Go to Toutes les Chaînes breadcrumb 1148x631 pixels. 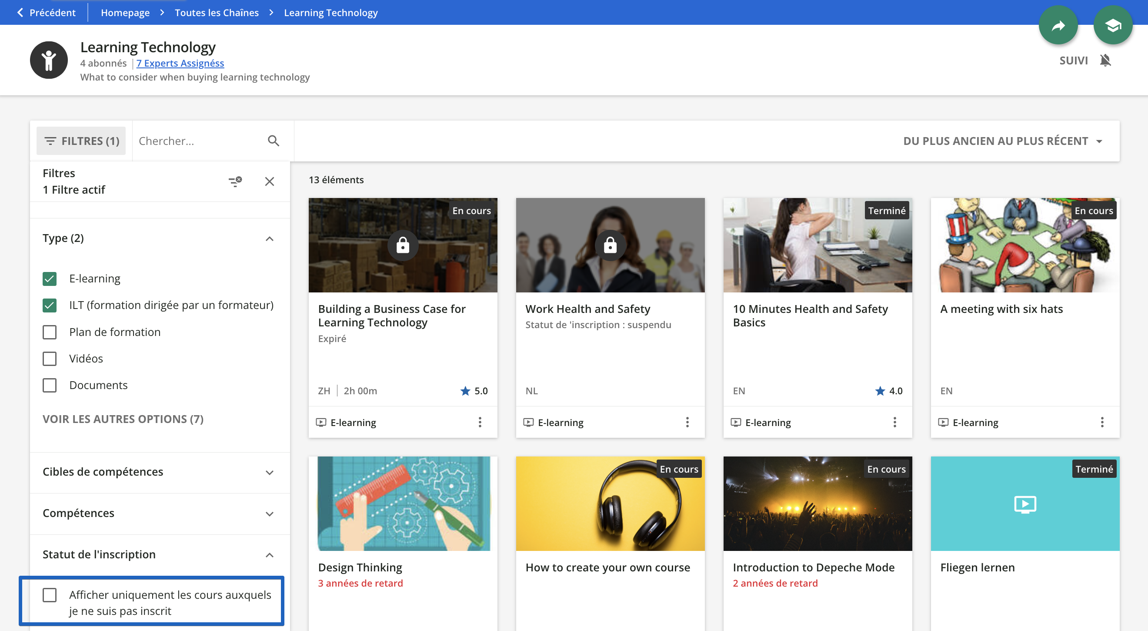pyautogui.click(x=217, y=13)
